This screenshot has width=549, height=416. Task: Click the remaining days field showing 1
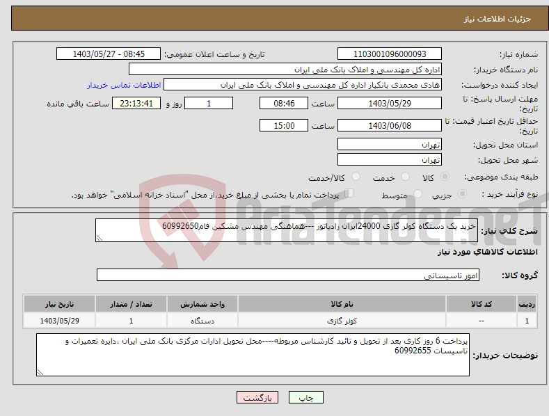[209, 103]
